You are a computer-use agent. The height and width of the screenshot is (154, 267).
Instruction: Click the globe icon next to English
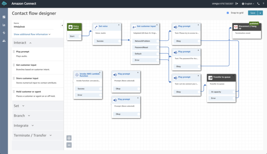[x=243, y=4]
